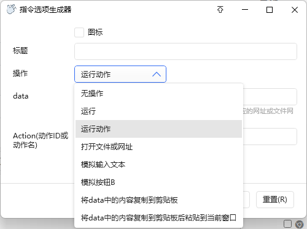Screen dimensions: 307x229
Task: Choose 运行 option in the list
Action: (x=158, y=111)
